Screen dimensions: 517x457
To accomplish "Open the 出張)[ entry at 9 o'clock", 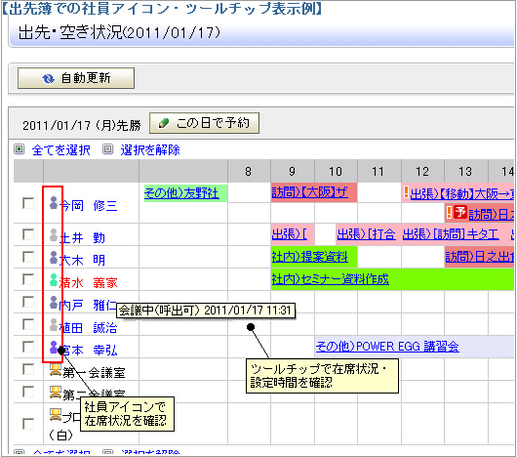I will (290, 234).
